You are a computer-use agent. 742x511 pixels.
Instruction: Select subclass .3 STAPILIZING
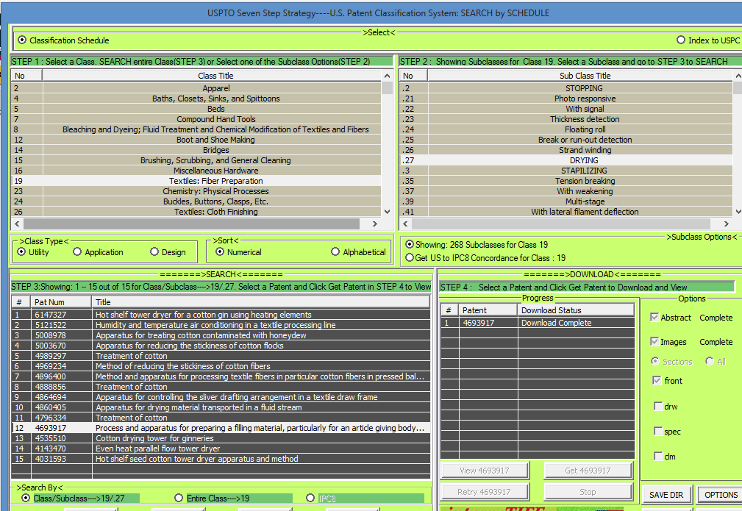coord(566,171)
